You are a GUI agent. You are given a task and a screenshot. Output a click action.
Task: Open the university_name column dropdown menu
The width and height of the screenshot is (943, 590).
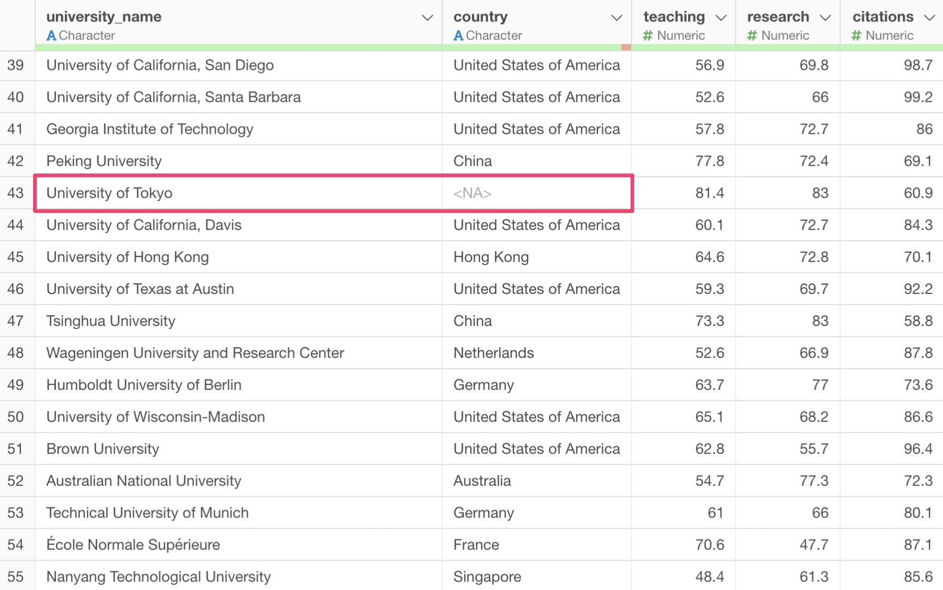[427, 18]
